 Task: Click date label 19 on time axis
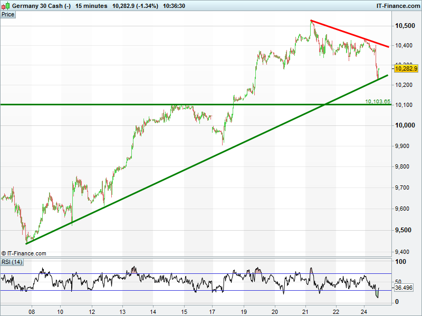244,312
